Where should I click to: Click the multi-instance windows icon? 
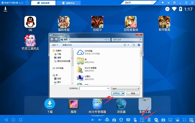[177, 120]
